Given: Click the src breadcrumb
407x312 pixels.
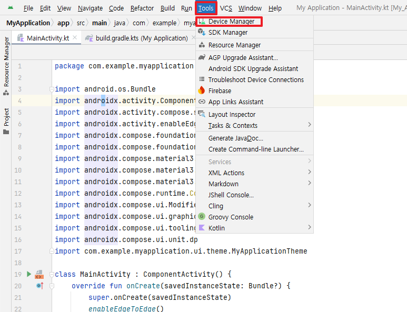Looking at the screenshot, I should coord(81,23).
